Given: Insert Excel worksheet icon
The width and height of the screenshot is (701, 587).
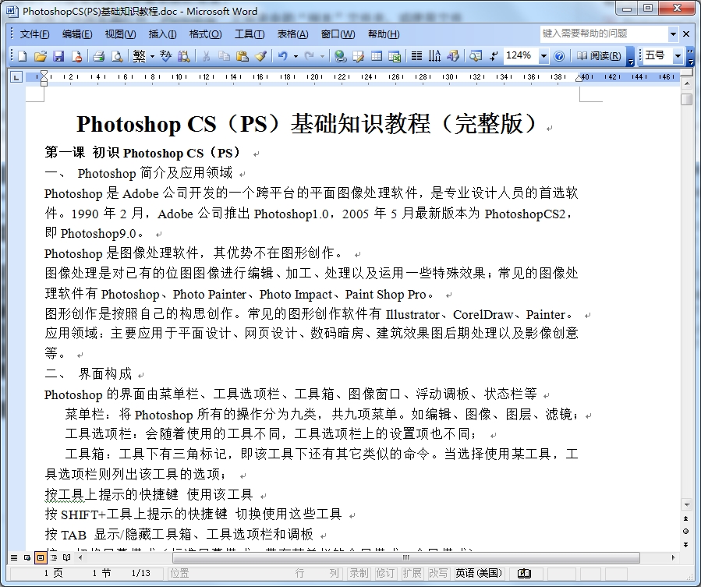Looking at the screenshot, I should point(395,56).
